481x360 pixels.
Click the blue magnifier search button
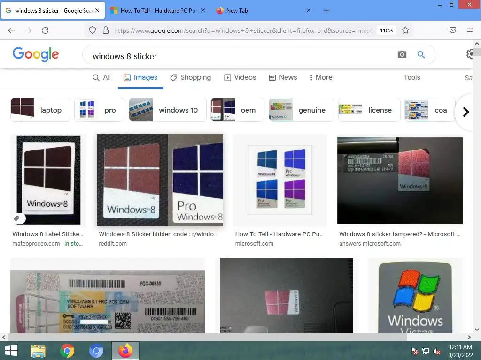(421, 55)
